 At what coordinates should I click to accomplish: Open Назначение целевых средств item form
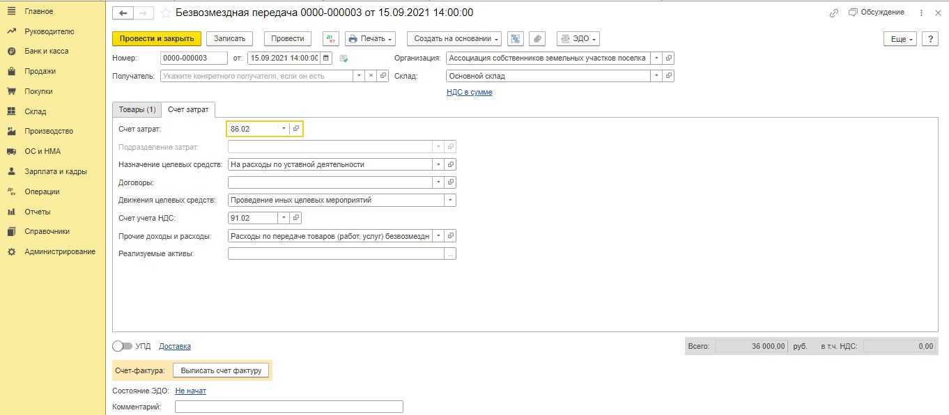tap(450, 164)
